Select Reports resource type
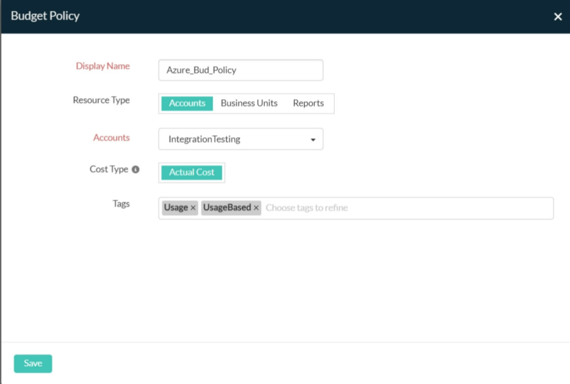Image resolution: width=570 pixels, height=384 pixels. [x=308, y=103]
